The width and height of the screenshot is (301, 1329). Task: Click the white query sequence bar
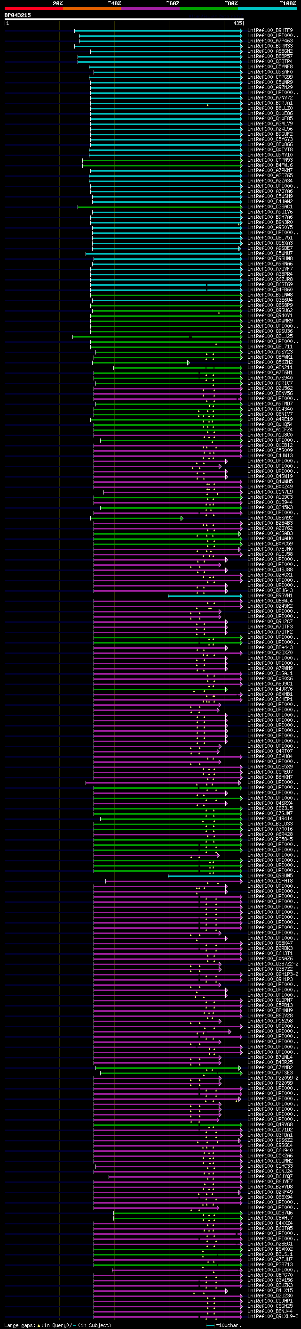click(124, 19)
